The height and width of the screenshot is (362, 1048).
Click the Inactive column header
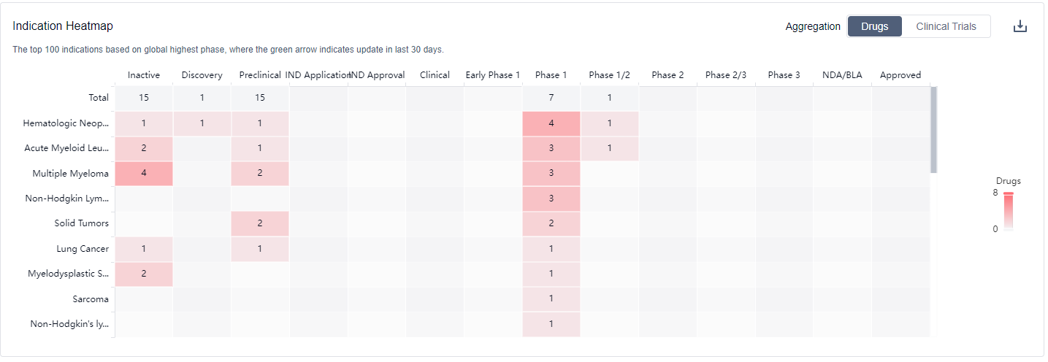coord(143,74)
